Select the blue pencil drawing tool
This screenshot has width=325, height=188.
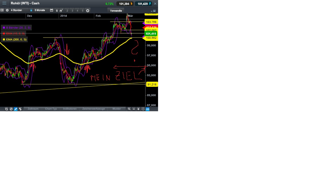(x=16, y=109)
